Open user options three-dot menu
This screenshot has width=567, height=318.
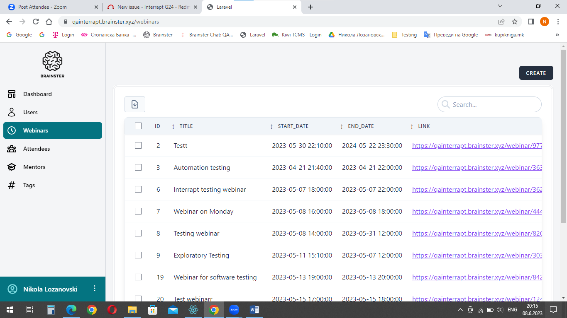[95, 289]
